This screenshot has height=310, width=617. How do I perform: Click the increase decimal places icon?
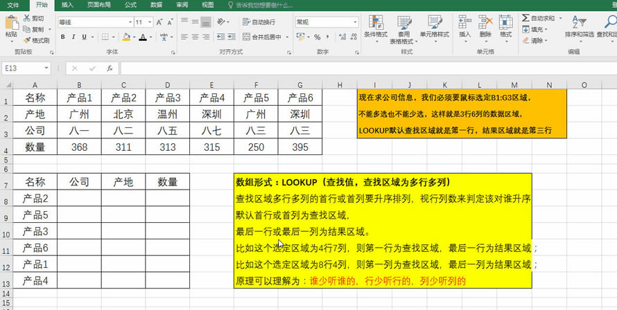coord(342,37)
